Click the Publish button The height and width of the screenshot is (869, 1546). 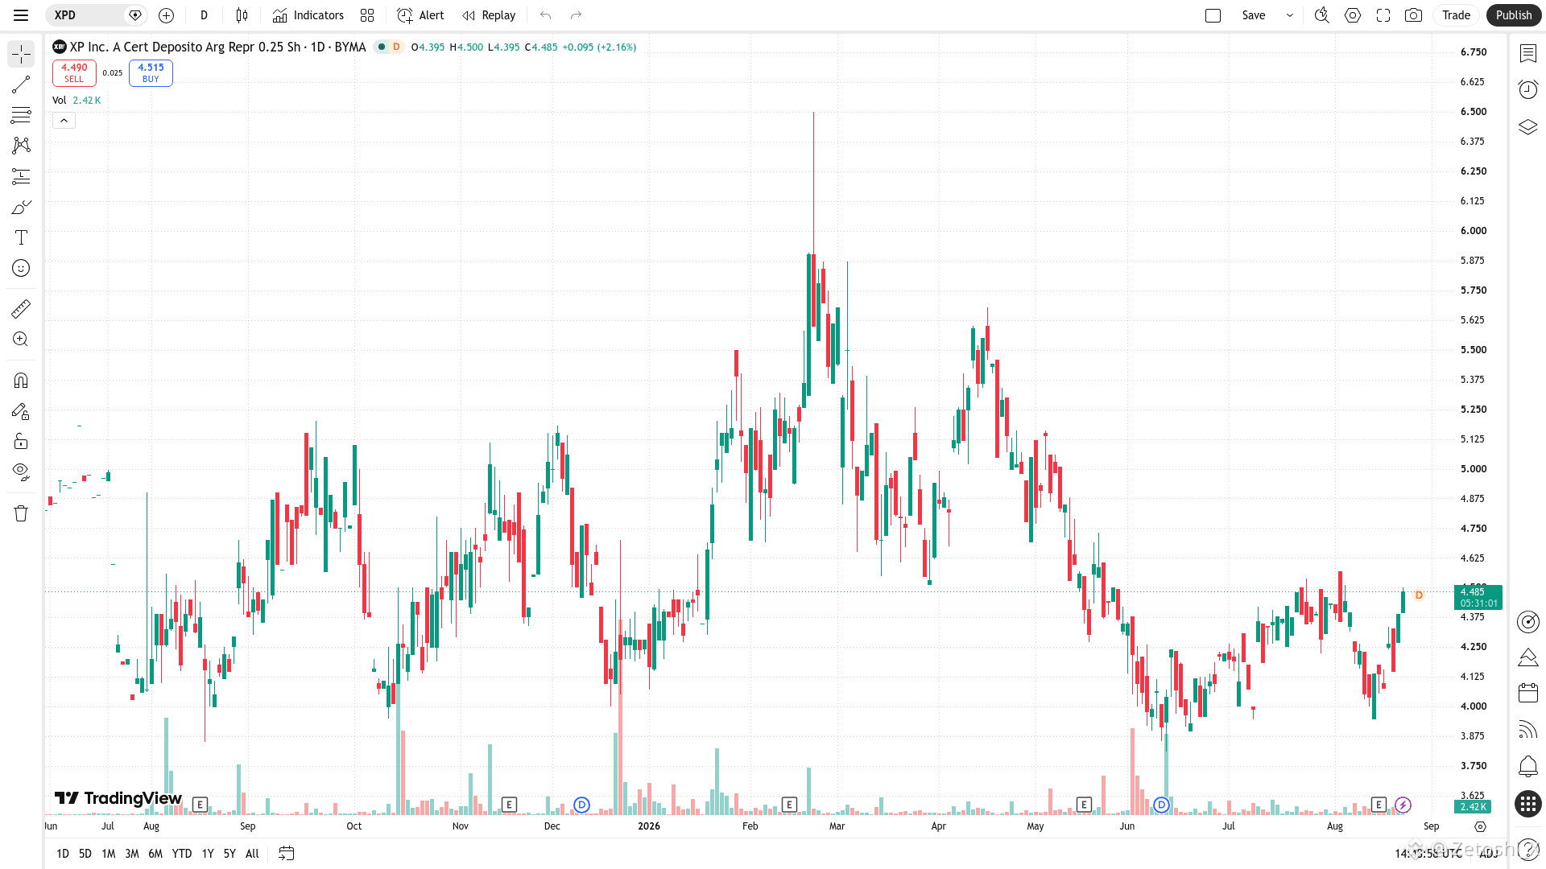click(x=1514, y=15)
